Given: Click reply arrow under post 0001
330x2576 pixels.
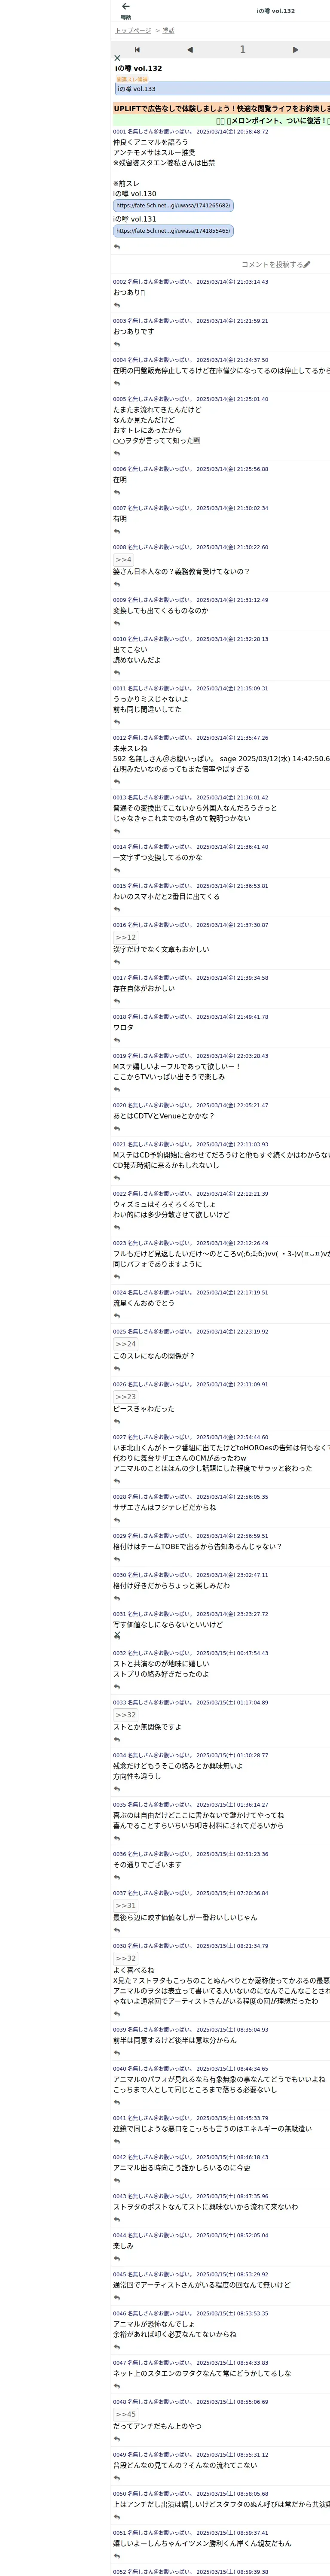Looking at the screenshot, I should pos(117,247).
